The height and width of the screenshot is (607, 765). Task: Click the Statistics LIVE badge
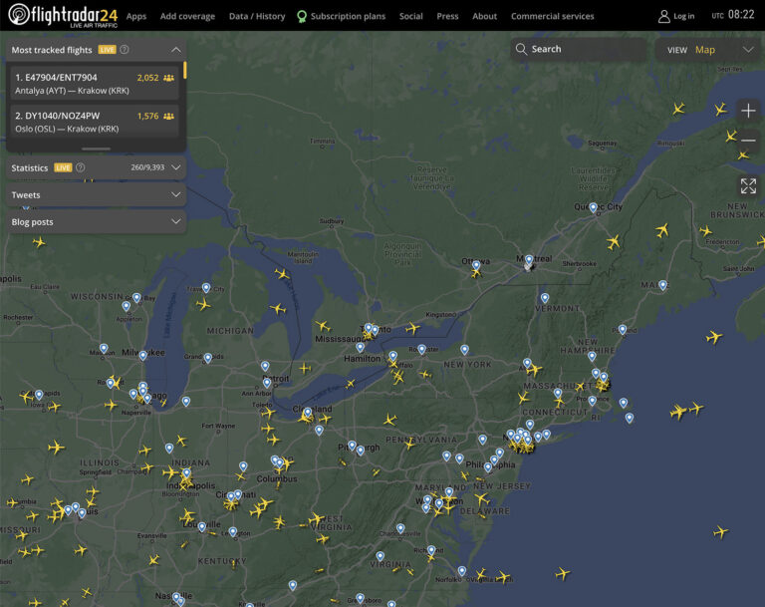63,167
